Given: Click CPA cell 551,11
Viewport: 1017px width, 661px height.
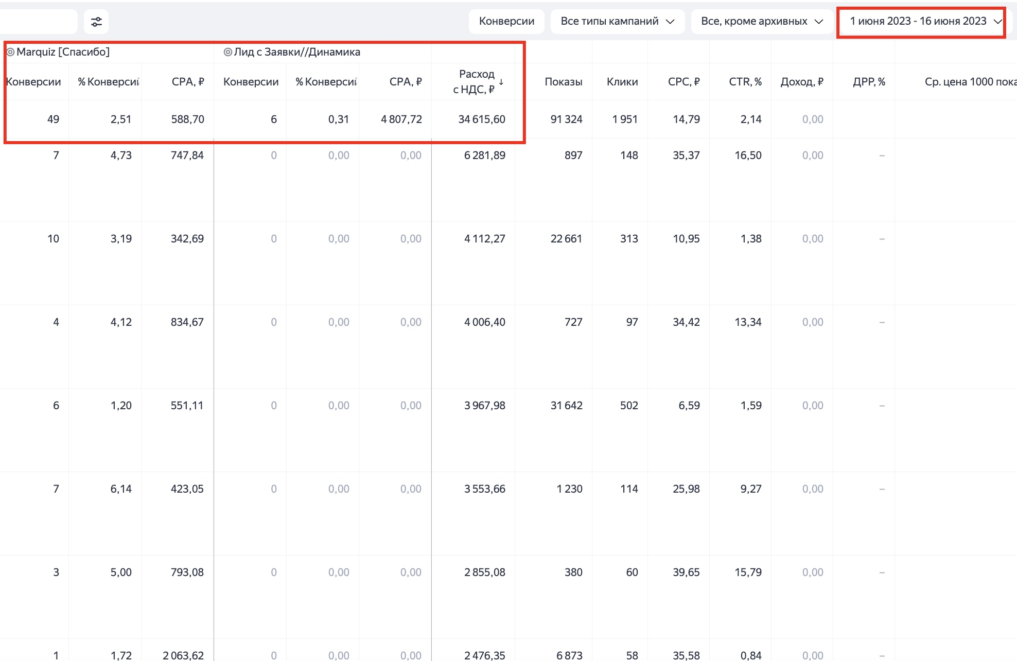Looking at the screenshot, I should [x=187, y=406].
